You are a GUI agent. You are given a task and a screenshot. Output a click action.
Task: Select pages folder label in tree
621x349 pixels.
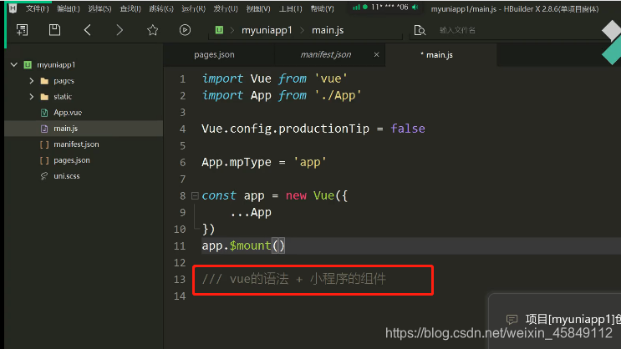[64, 81]
